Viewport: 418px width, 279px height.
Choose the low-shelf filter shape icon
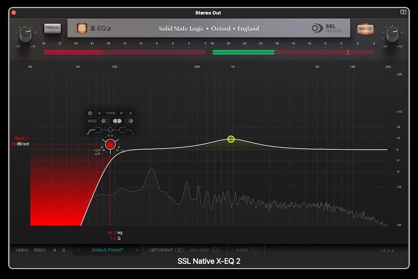(x=100, y=130)
